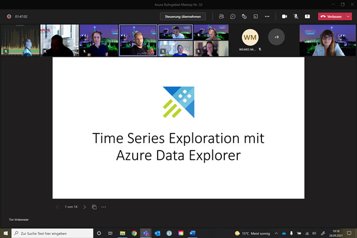This screenshot has width=357, height=238.
Task: Unmute the microphone
Action: 296,17
